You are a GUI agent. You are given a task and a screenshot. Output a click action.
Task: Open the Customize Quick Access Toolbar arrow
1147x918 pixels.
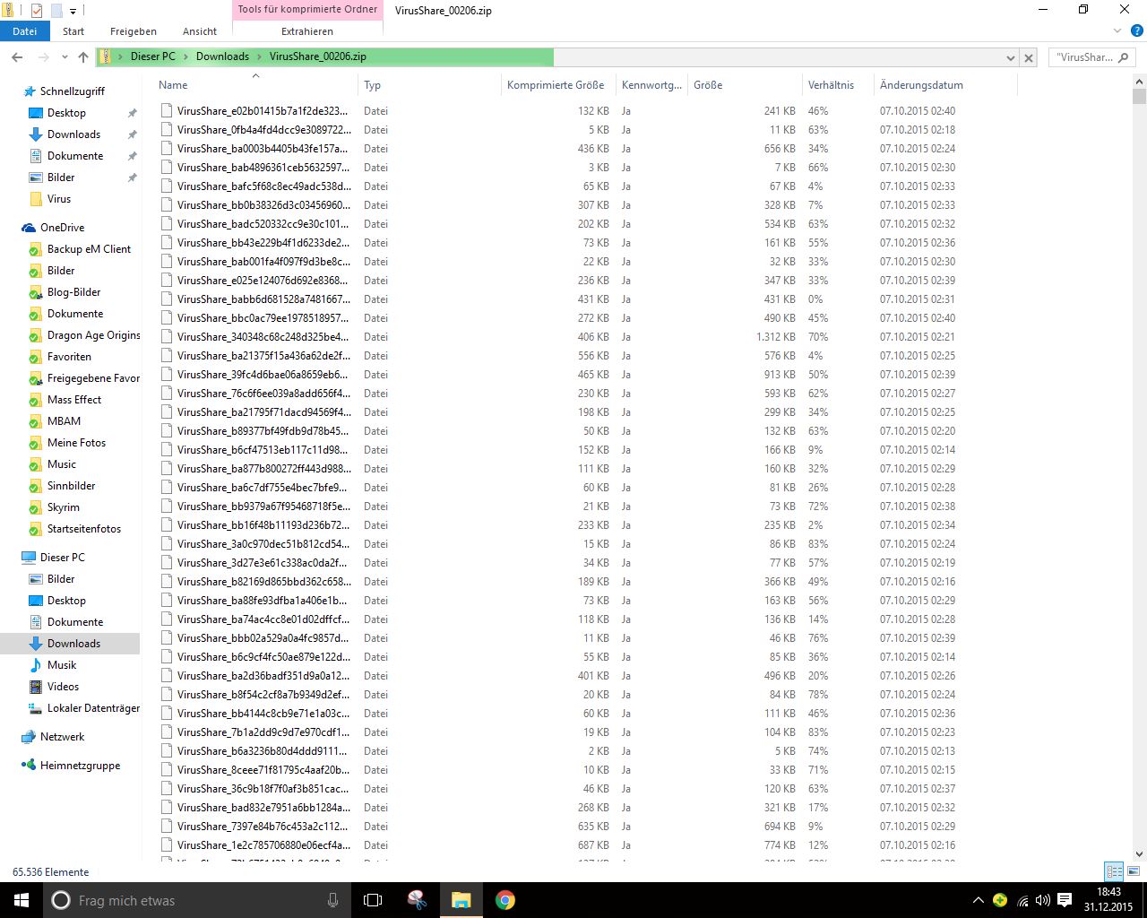click(73, 11)
